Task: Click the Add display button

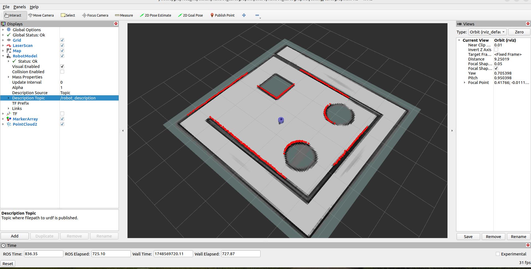Action: 15,236
